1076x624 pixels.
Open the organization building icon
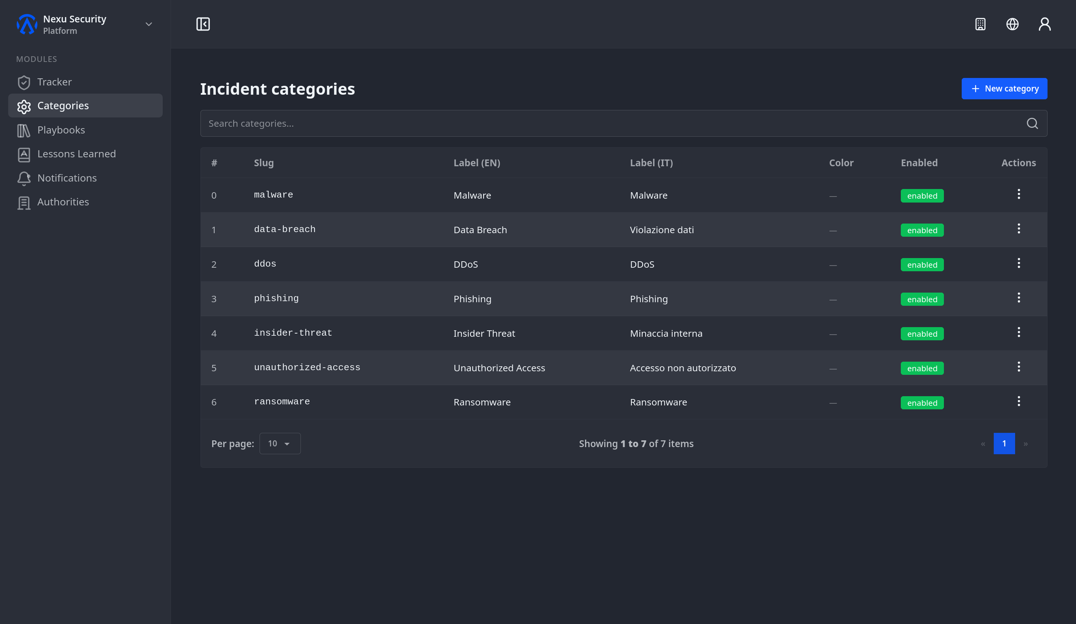pos(980,24)
